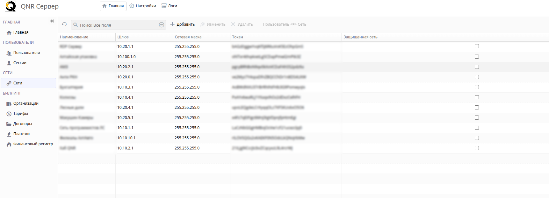The height and width of the screenshot is (198, 549).
Task: Click the users icon next to Пользователи
Action: pyautogui.click(x=9, y=53)
